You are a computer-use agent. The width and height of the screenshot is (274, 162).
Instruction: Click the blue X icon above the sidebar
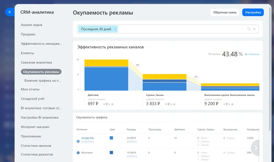tap(9, 12)
